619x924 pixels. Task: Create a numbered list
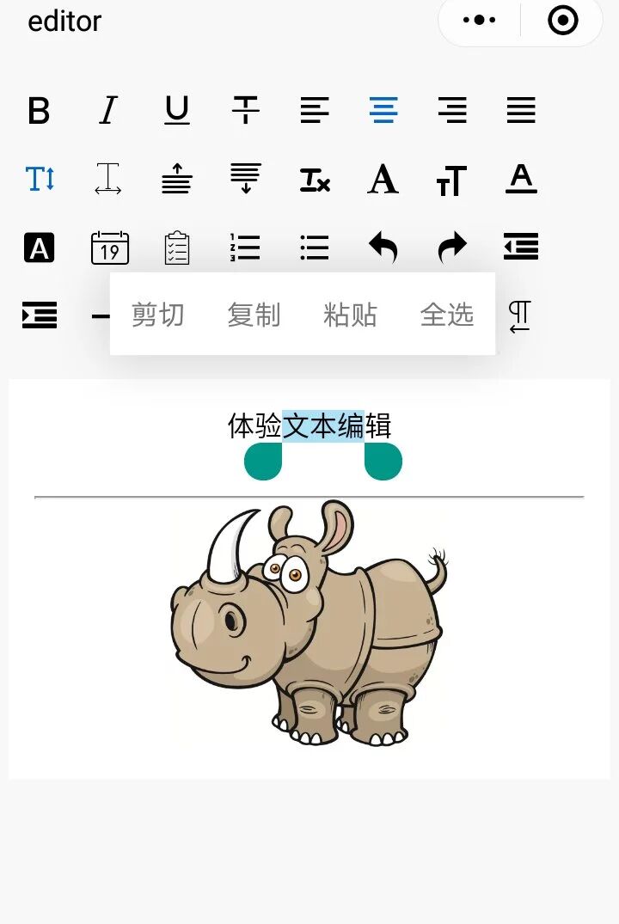tap(245, 248)
